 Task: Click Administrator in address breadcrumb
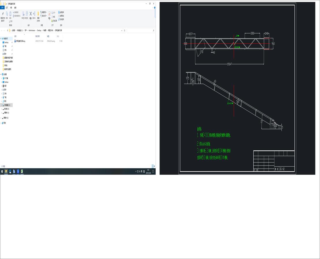click(32, 30)
